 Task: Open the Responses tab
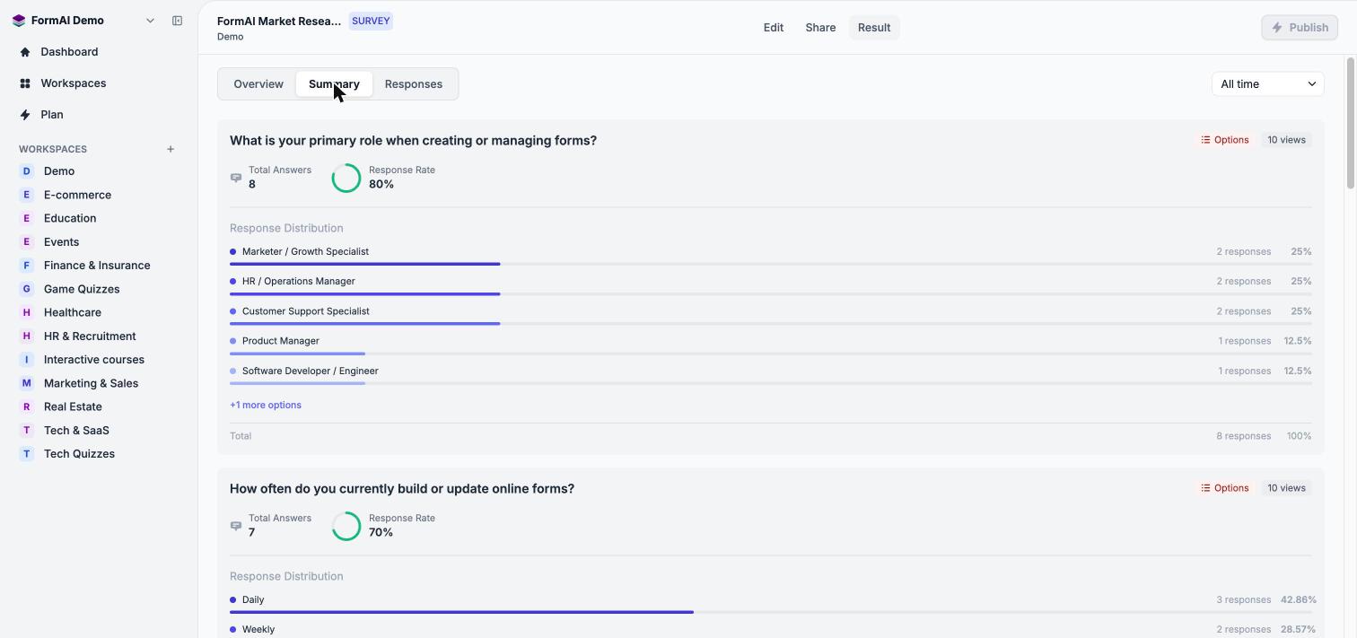(414, 84)
